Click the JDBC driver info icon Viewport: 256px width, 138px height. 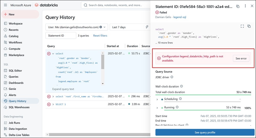pyautogui.click(x=172, y=77)
